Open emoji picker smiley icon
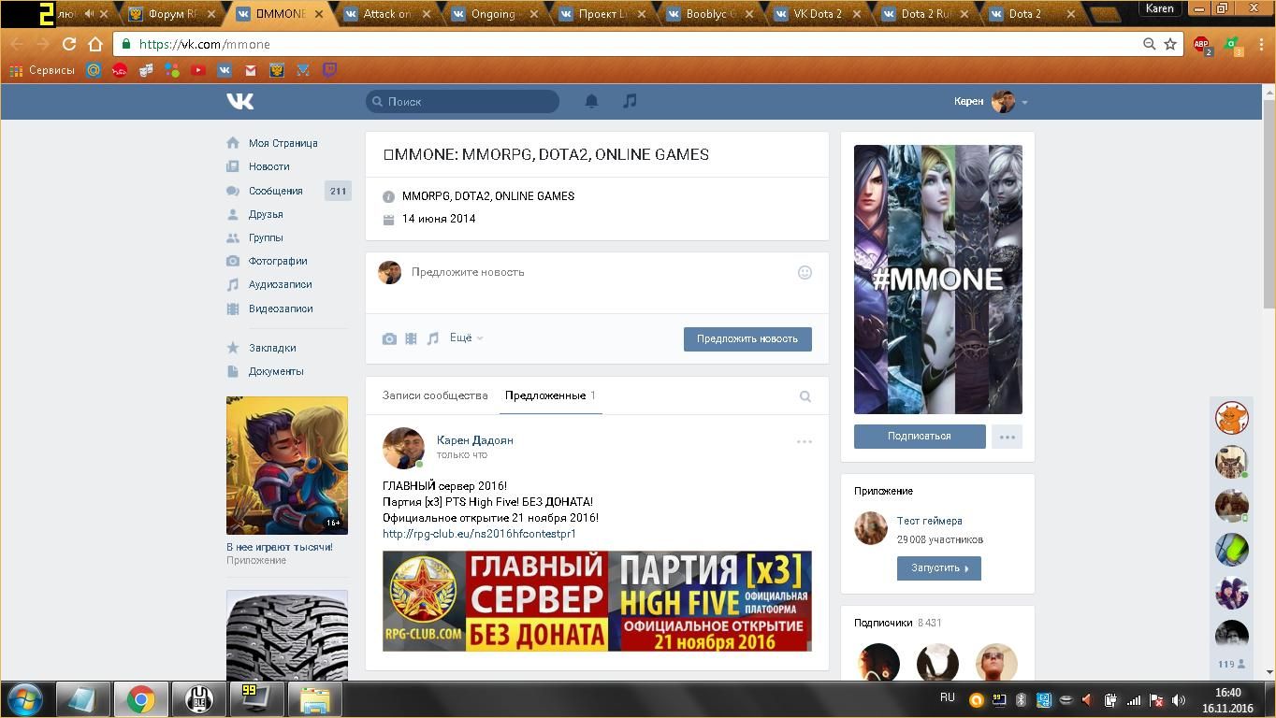1276x718 pixels. point(805,272)
